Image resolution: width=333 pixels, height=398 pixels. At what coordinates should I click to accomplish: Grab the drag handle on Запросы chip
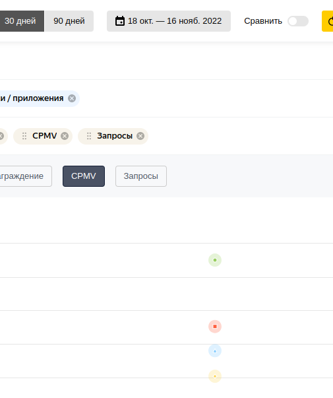tap(89, 136)
